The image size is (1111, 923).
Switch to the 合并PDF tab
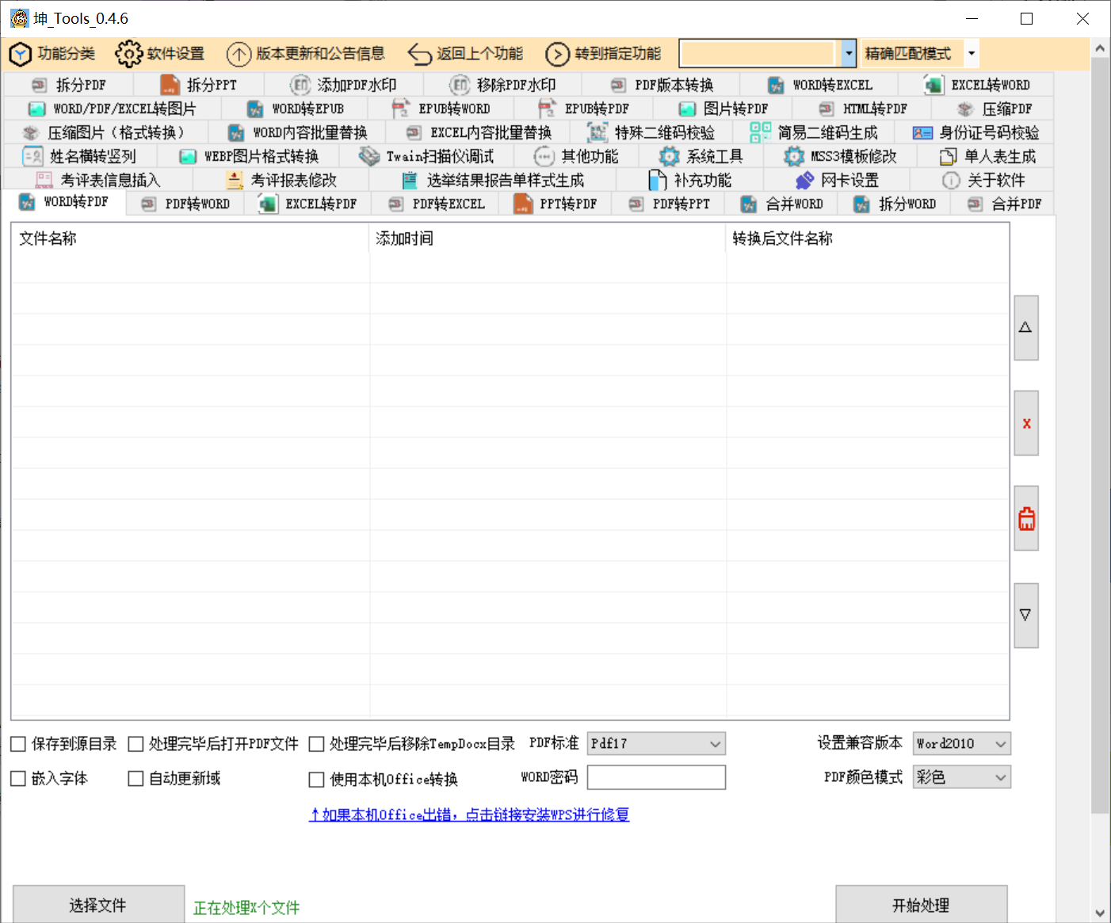point(1003,204)
